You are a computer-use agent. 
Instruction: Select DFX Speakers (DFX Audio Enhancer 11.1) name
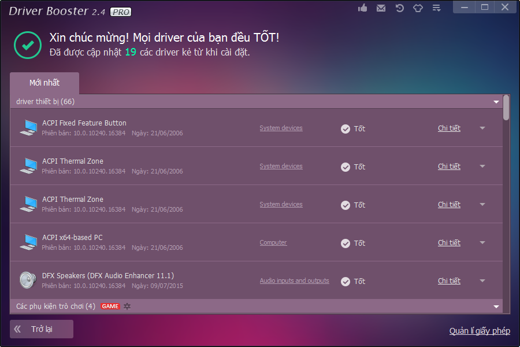click(x=108, y=276)
